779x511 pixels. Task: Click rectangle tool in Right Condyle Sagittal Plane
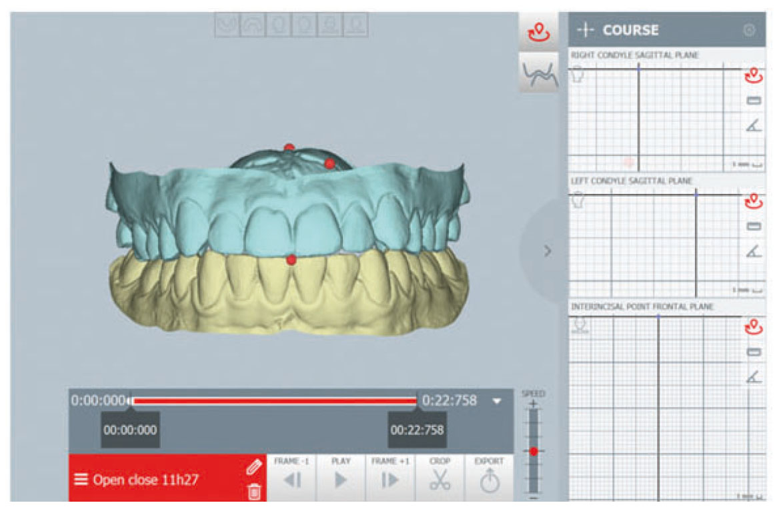tap(754, 101)
